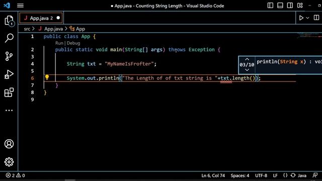Click the App.java breadcrumb

[x=53, y=29]
